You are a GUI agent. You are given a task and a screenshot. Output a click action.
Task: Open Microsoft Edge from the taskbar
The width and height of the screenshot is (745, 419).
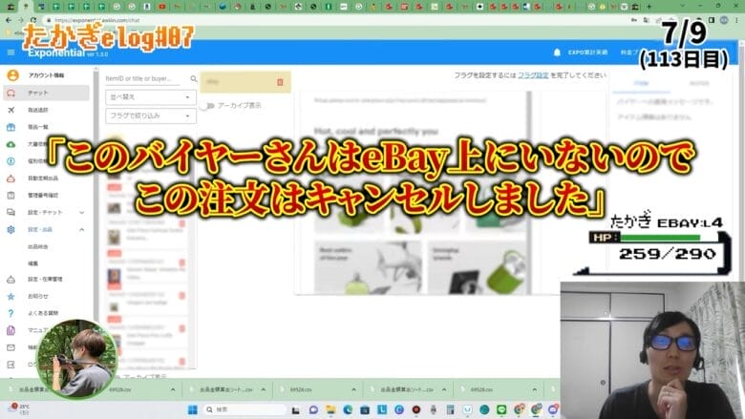coord(348,409)
